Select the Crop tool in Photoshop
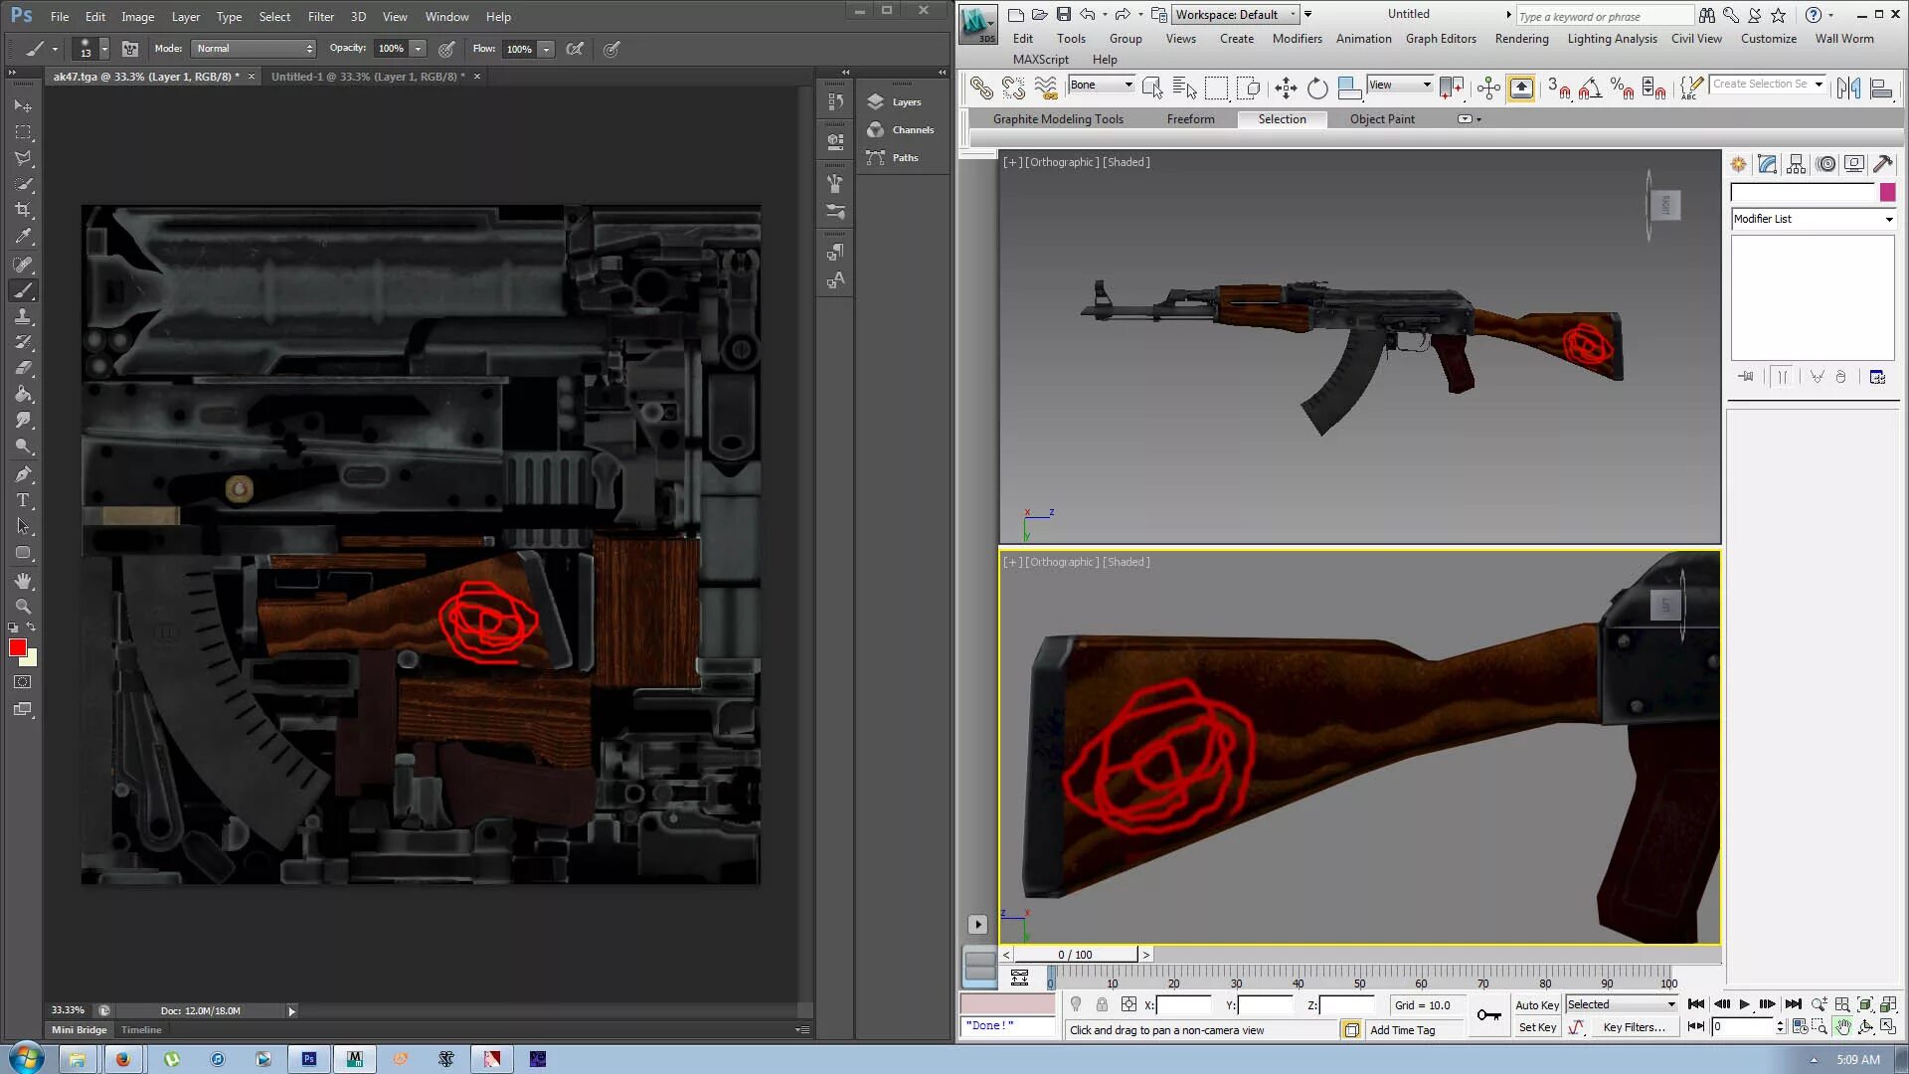Screen dimensions: 1909x1074 point(23,210)
